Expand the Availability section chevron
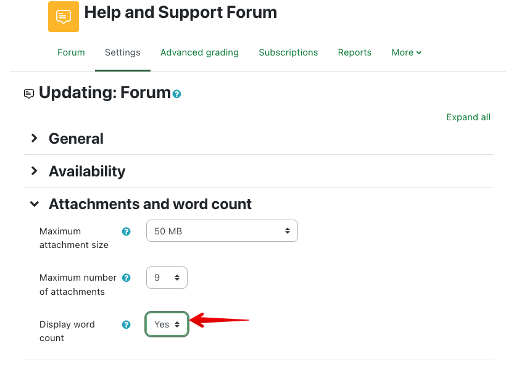The image size is (506, 367). click(35, 171)
